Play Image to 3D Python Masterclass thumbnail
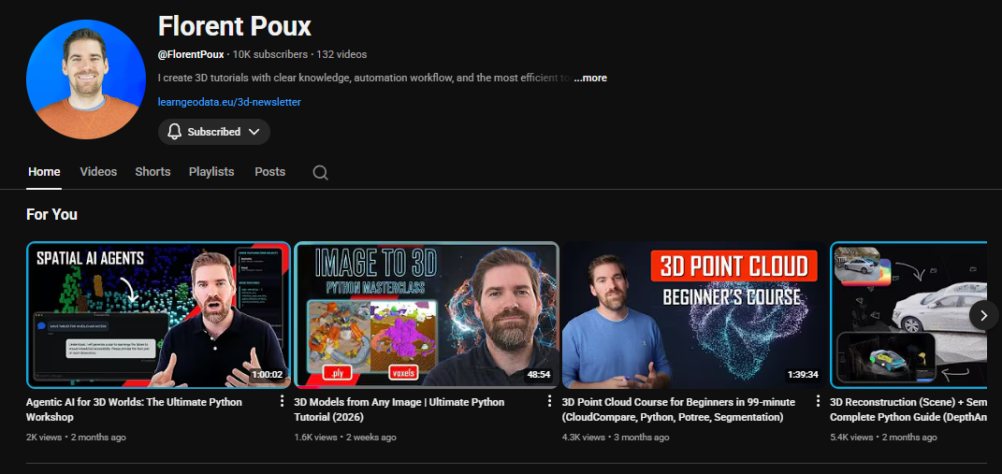Viewport: 1002px width, 474px height. pyautogui.click(x=427, y=315)
